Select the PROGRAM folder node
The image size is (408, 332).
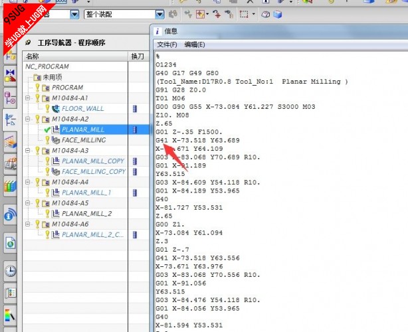click(67, 88)
